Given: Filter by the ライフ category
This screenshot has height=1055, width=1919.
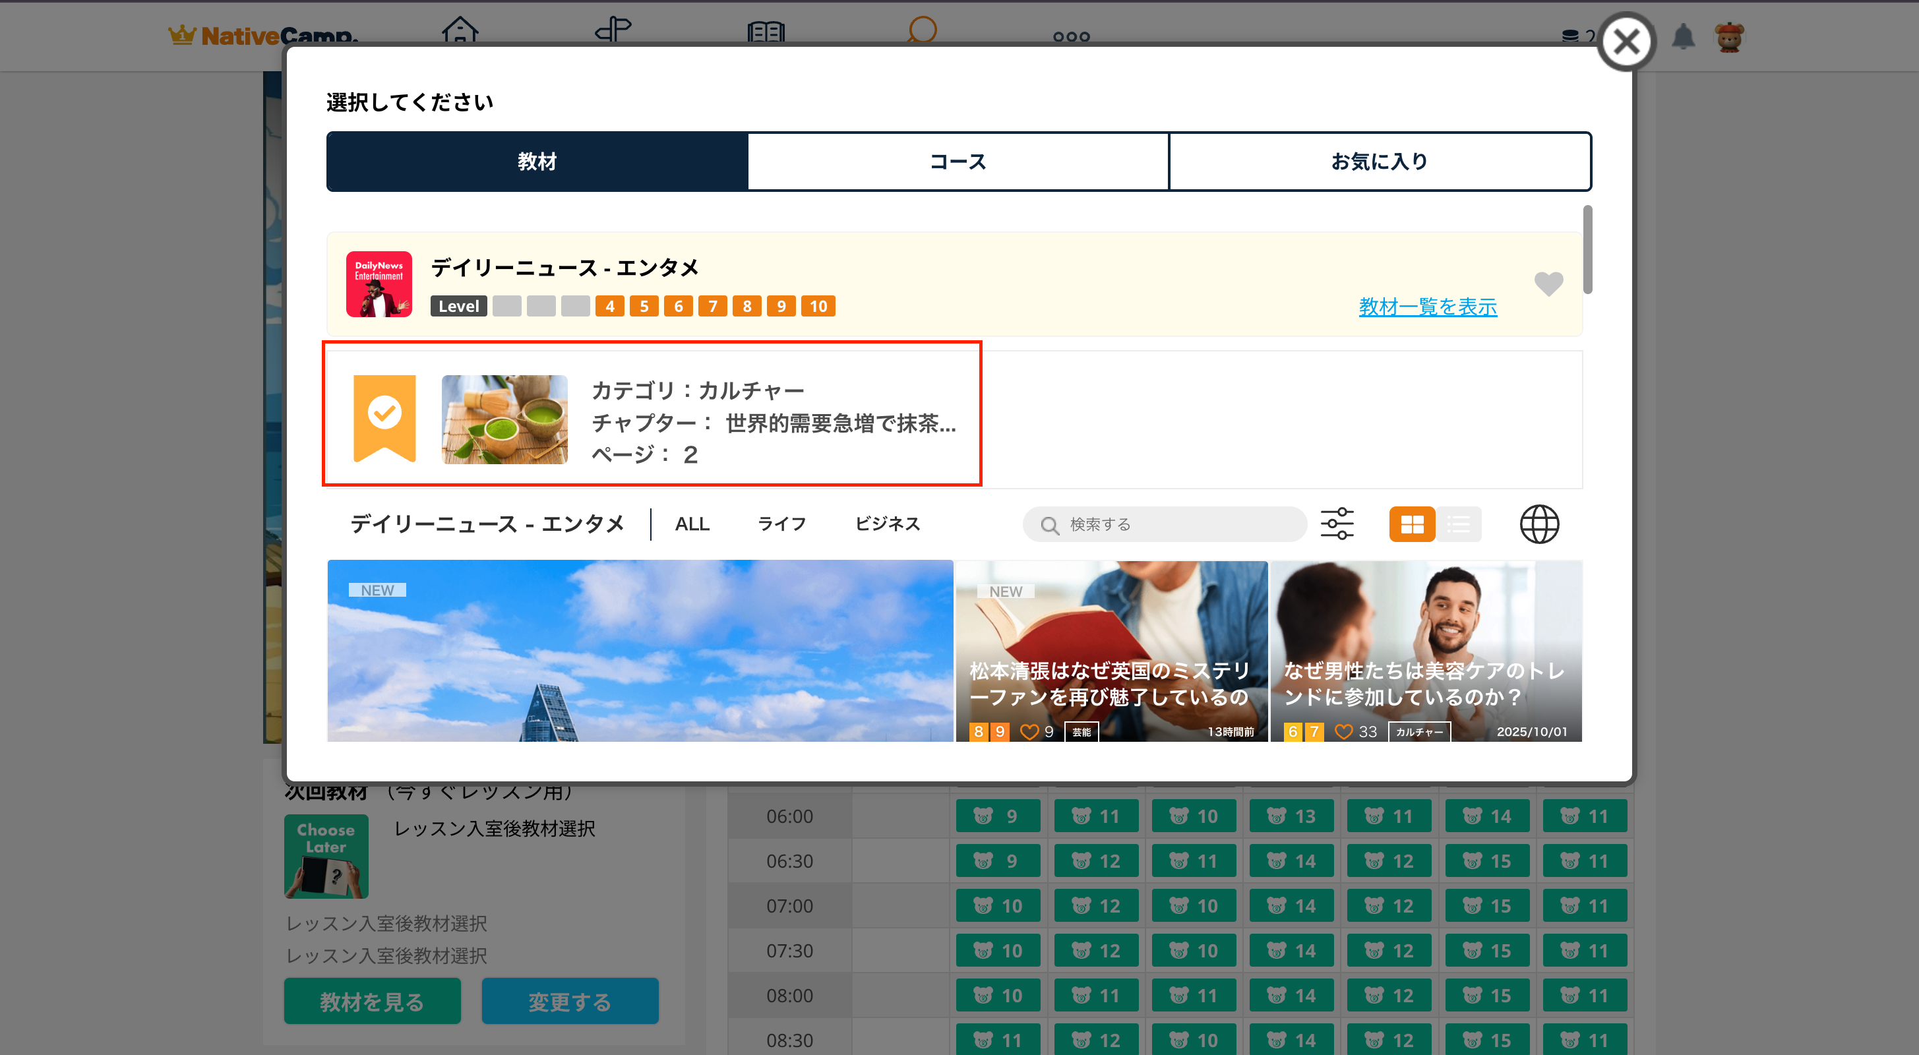Looking at the screenshot, I should [x=781, y=524].
